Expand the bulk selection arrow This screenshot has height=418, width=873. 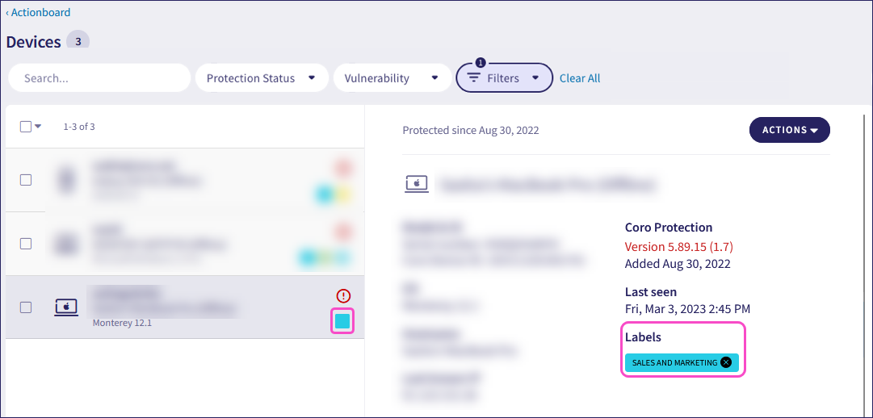click(39, 127)
